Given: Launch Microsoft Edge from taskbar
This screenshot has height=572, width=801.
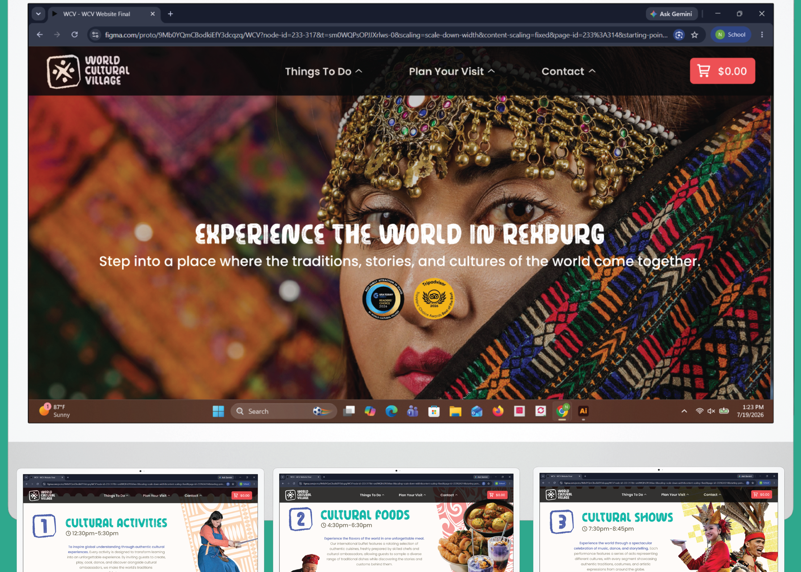Looking at the screenshot, I should point(391,411).
